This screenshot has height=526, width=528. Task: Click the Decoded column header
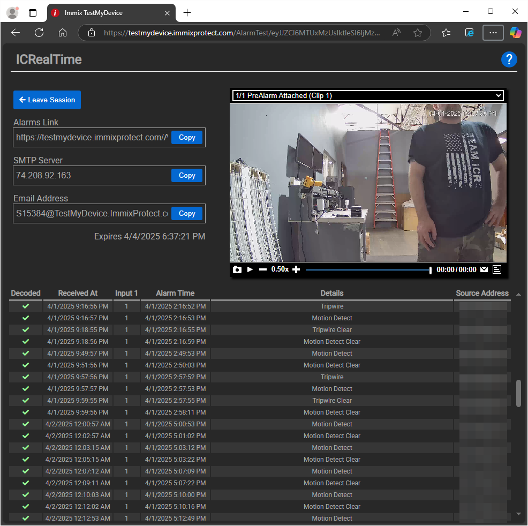pos(26,294)
